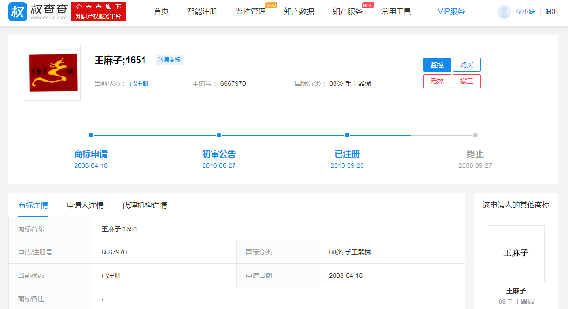
Task: Click the 终止 stage label
Action: click(475, 154)
